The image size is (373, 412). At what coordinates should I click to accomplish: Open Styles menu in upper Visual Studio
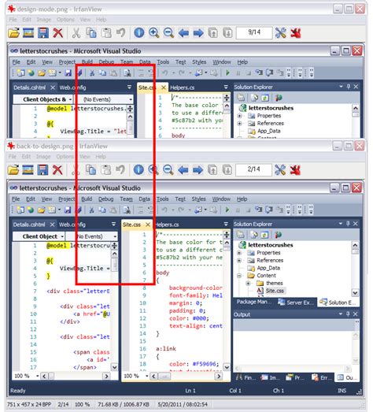point(199,62)
